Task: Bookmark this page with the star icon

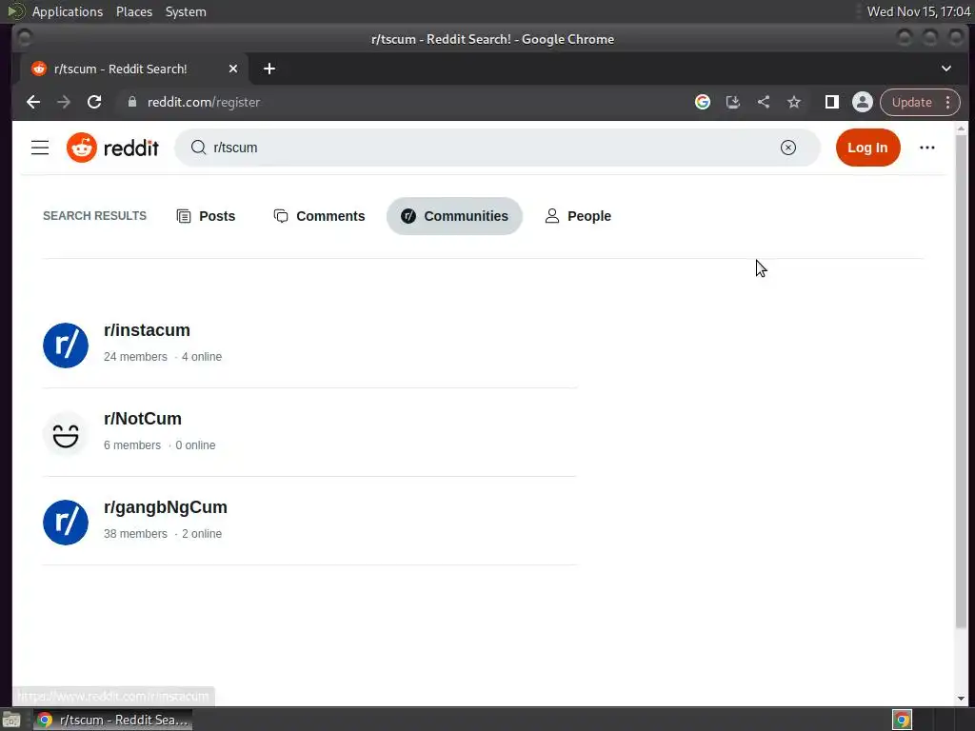Action: pos(793,102)
